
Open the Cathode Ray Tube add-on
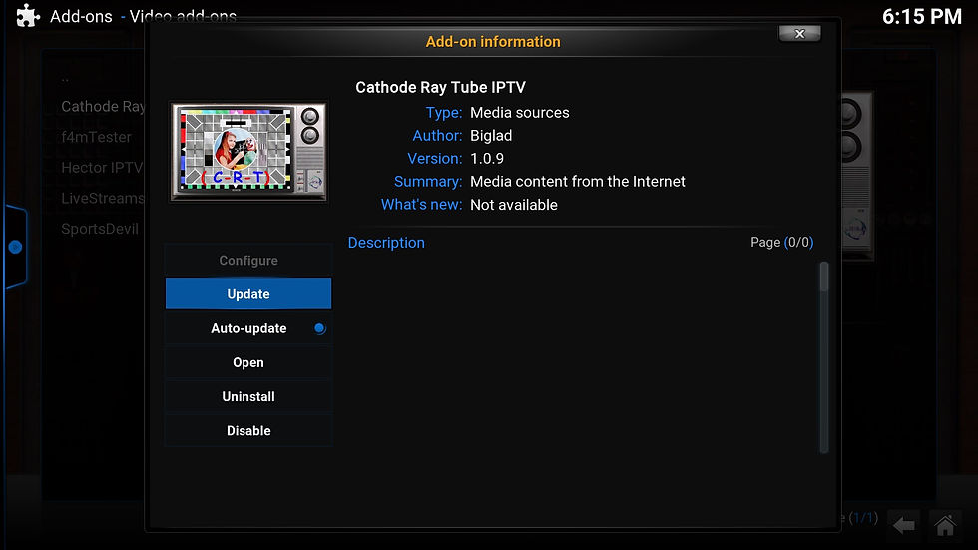[x=248, y=362]
